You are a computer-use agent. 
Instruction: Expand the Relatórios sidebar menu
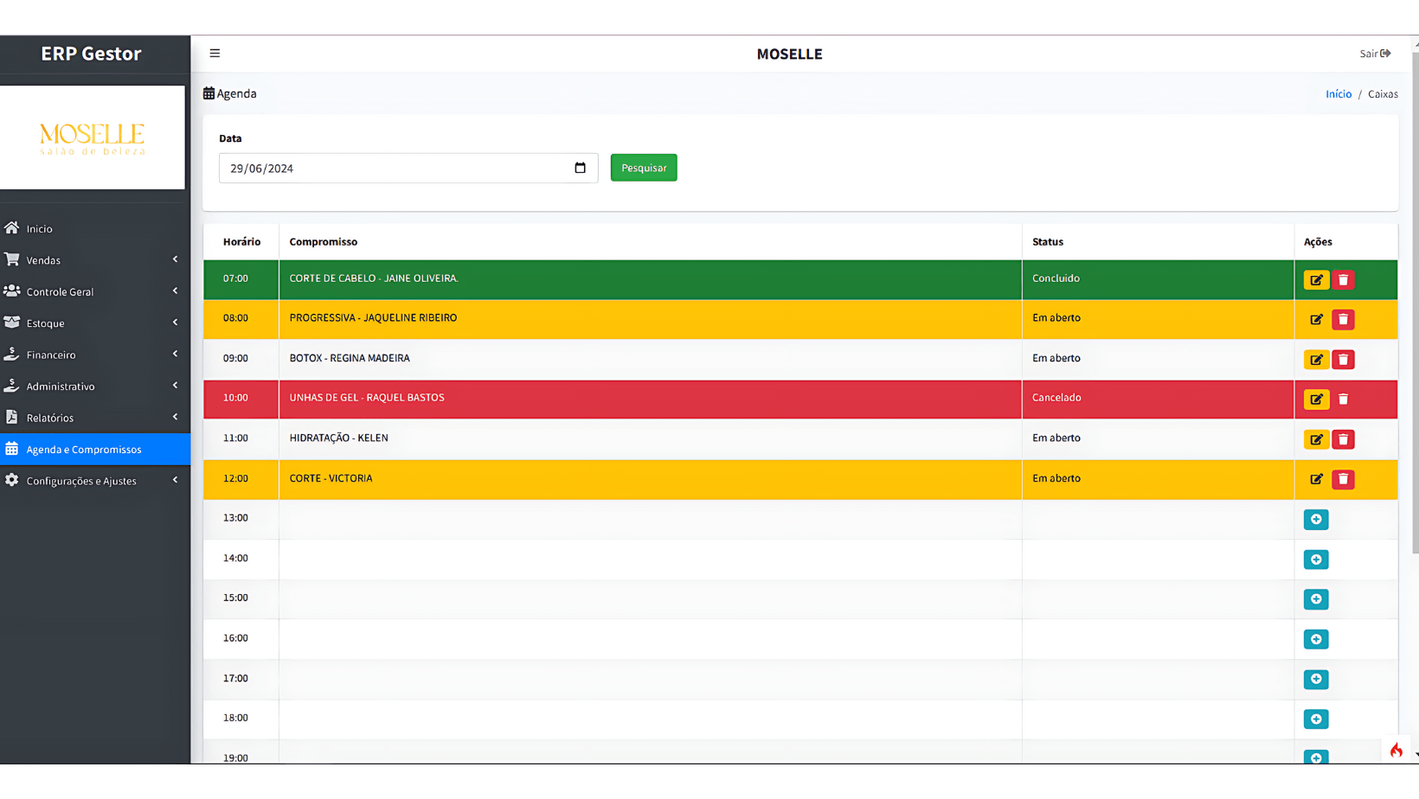(93, 418)
